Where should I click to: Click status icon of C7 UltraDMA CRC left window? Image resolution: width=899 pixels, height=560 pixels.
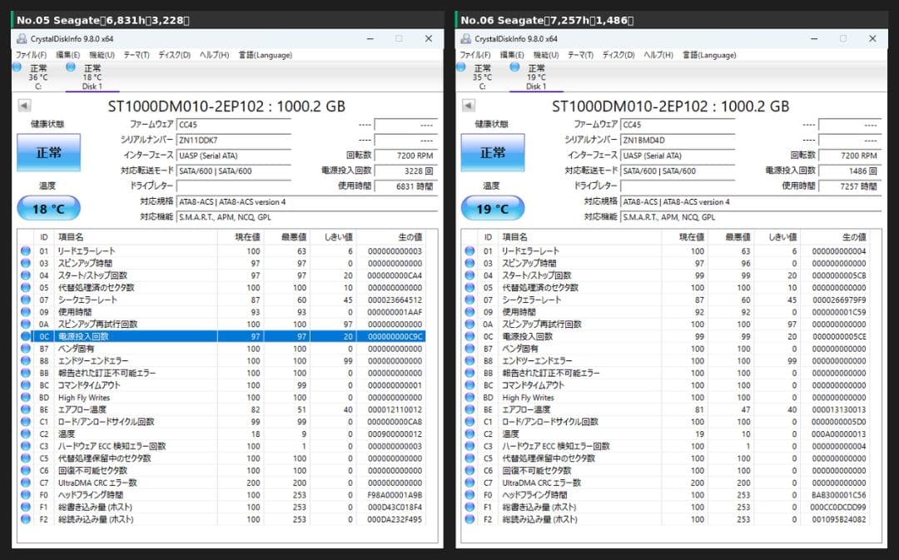pyautogui.click(x=25, y=483)
